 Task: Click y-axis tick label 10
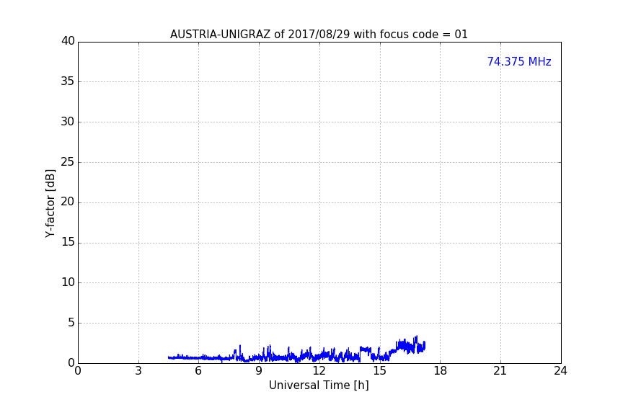click(x=68, y=282)
